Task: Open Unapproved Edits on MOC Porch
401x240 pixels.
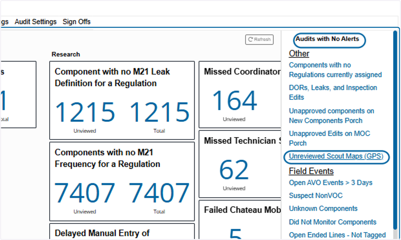Action: click(x=329, y=138)
